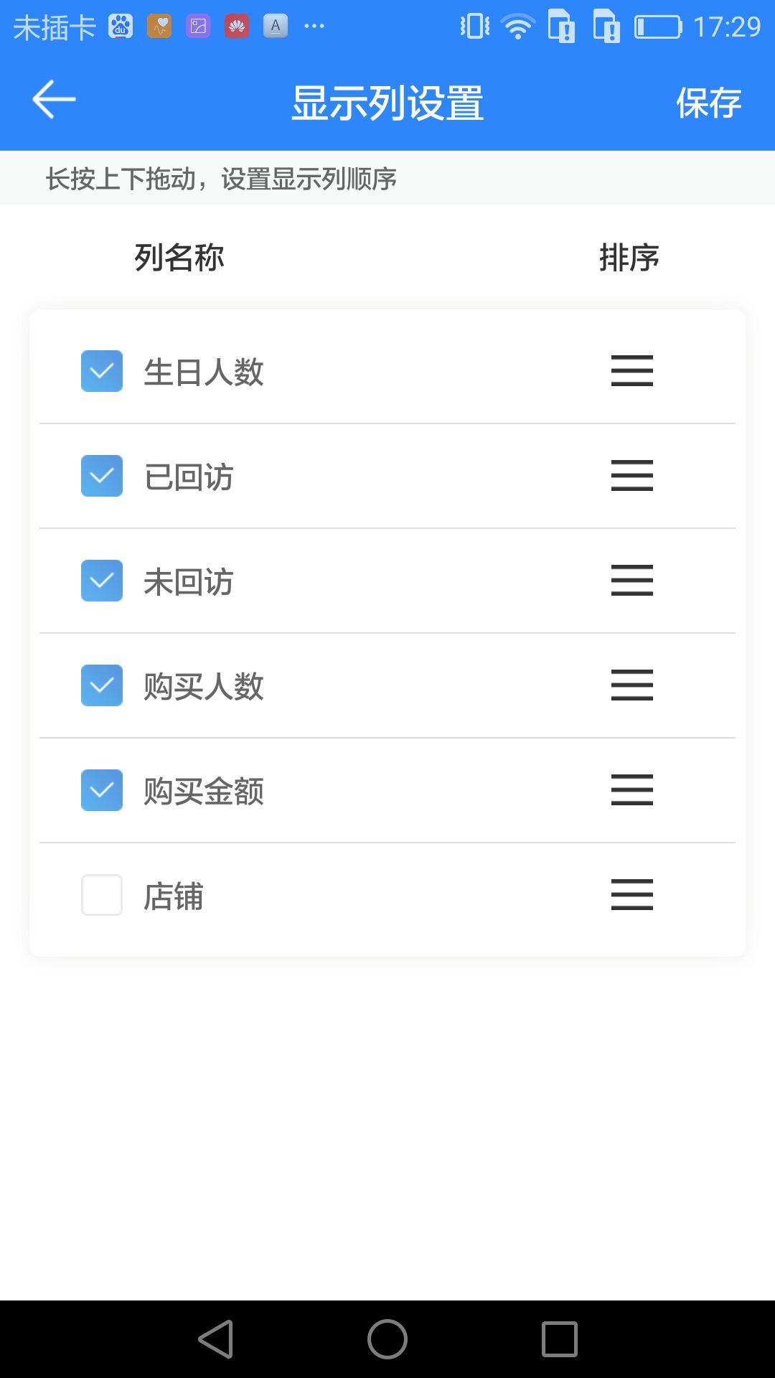Open recent apps with square button
The height and width of the screenshot is (1378, 775).
(560, 1339)
